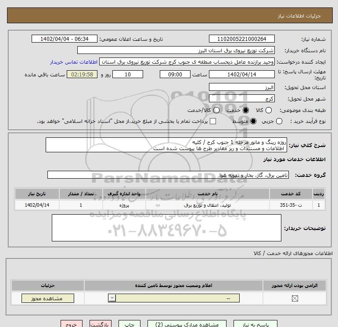Click the چاپ print button
This screenshot has height=327, width=338.
coord(129,324)
